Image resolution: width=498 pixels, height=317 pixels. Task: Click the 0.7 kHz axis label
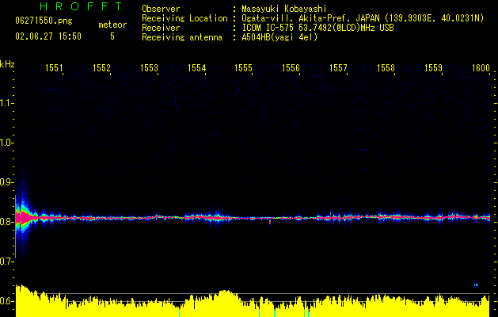pyautogui.click(x=6, y=262)
